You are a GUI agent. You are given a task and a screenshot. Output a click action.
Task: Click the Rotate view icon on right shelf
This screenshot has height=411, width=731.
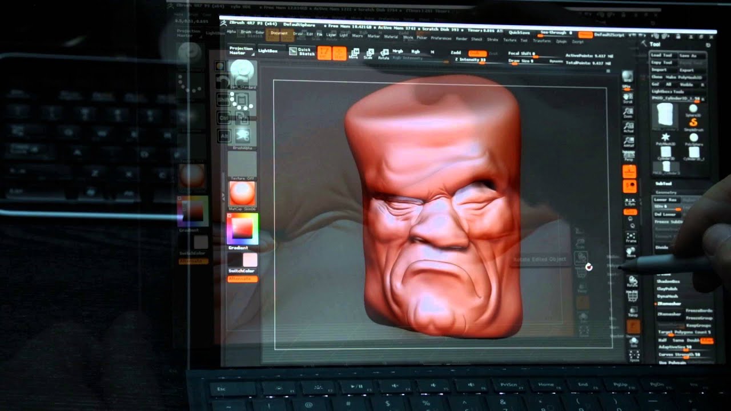[x=632, y=280]
